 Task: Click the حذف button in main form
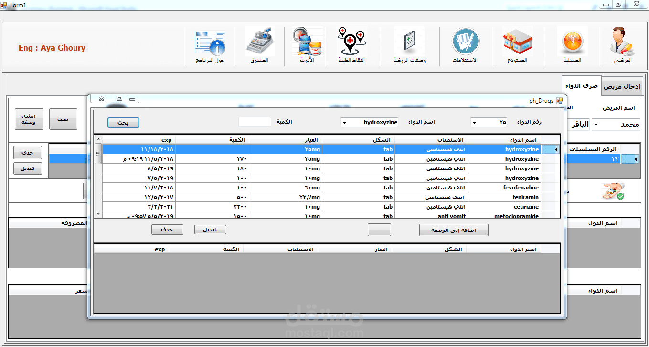(x=28, y=153)
